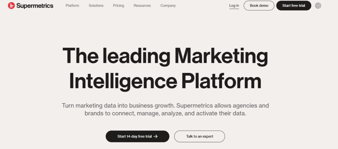Open the language selector globe icon

tap(318, 6)
